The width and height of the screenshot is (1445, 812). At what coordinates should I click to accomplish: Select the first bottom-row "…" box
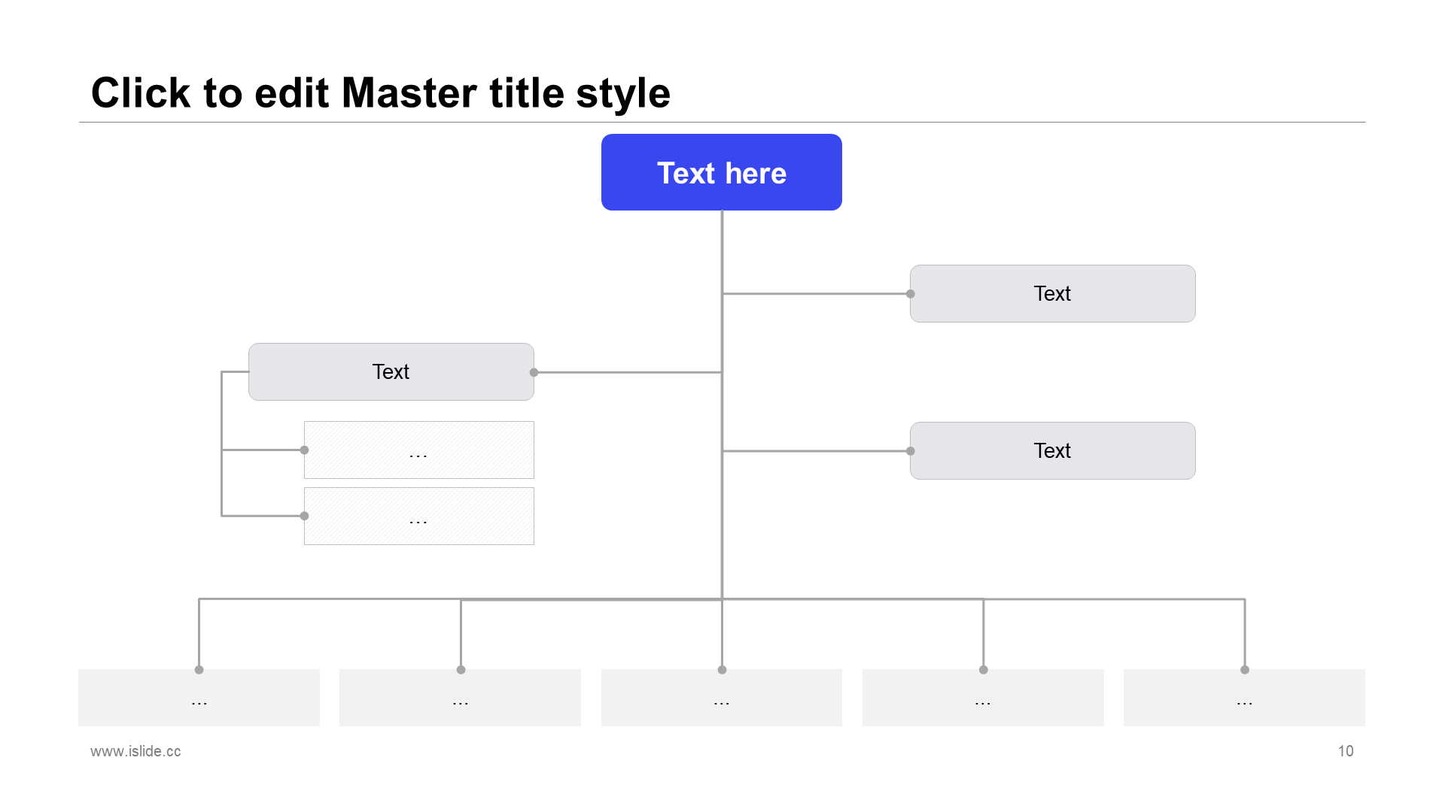click(199, 698)
